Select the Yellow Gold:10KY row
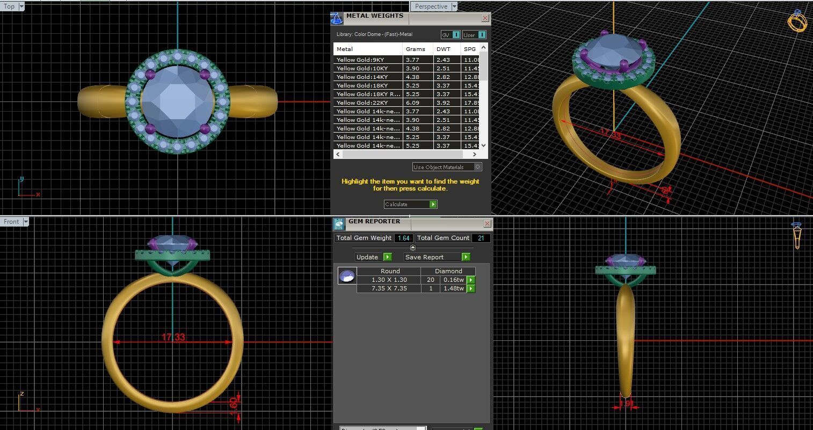813x430 pixels. click(x=406, y=68)
